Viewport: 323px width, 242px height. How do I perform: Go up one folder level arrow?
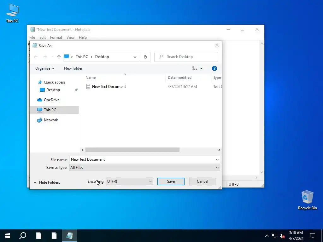pos(59,57)
